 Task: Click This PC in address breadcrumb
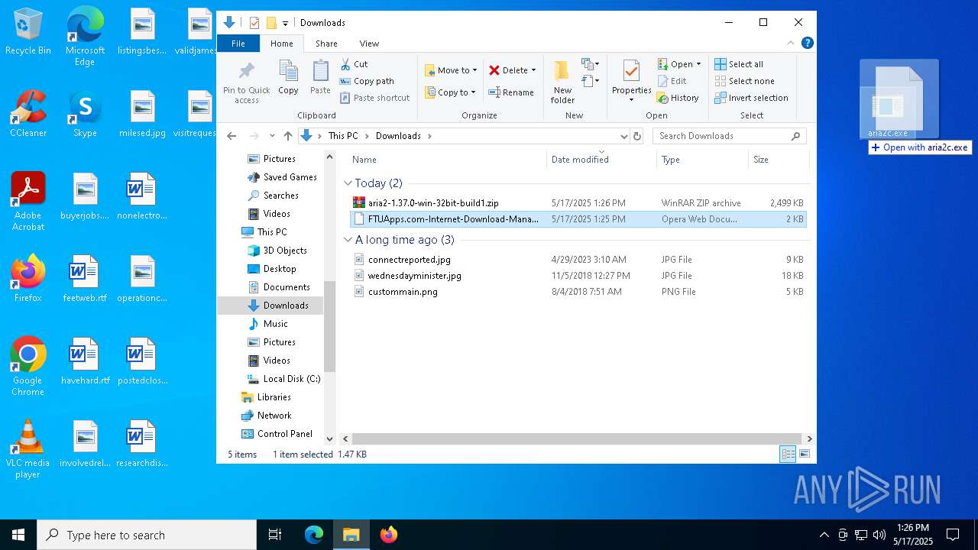(x=343, y=136)
